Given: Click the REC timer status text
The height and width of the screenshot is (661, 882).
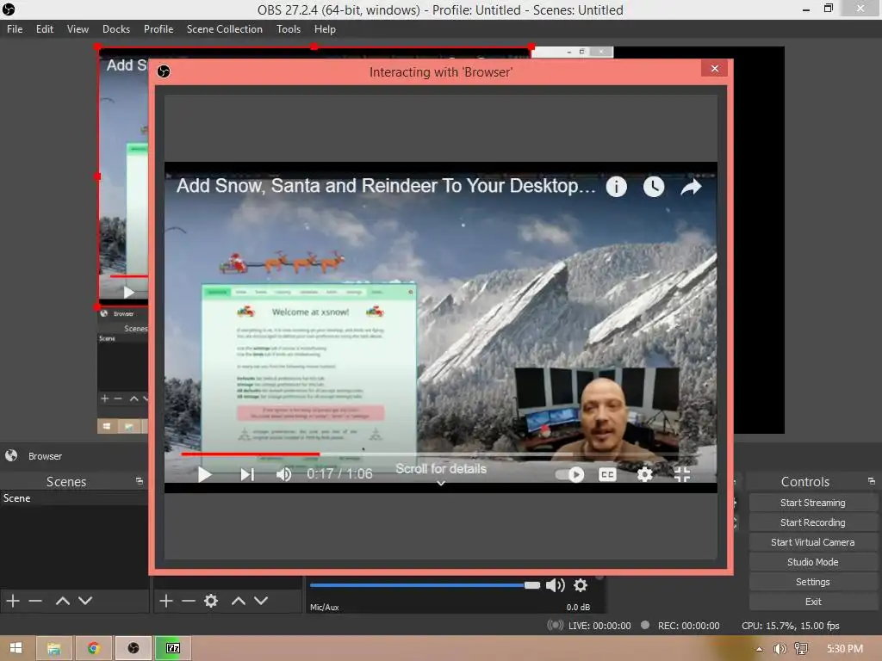Looking at the screenshot, I should [688, 626].
